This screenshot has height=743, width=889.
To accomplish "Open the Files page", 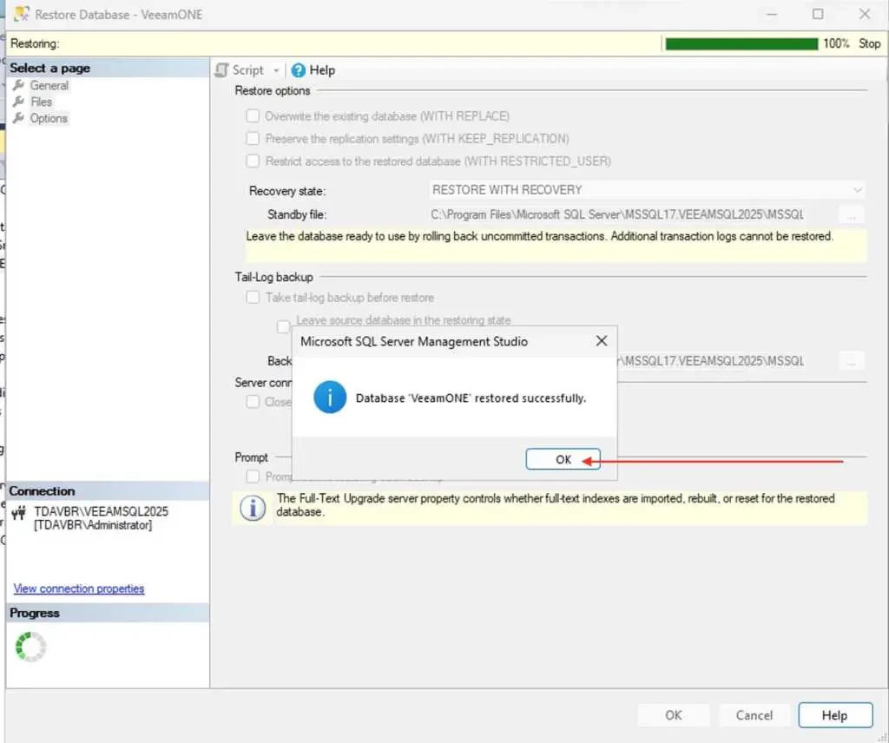I will [42, 102].
